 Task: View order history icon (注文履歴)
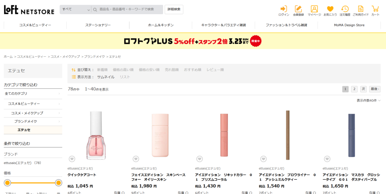pos(345,11)
